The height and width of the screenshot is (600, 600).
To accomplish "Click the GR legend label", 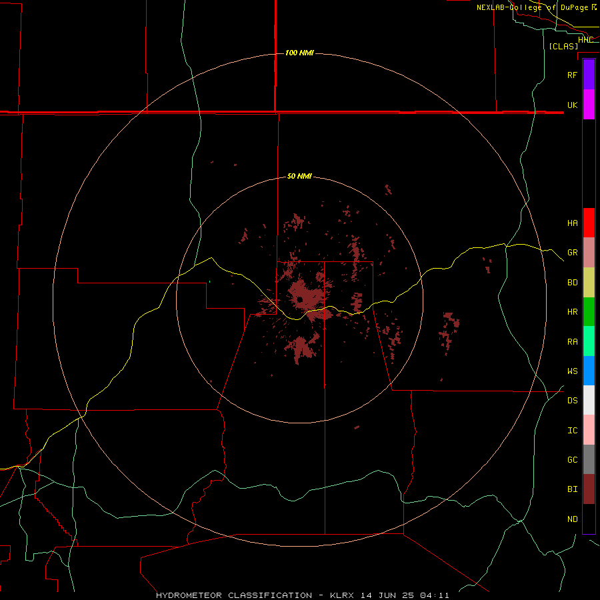I will 572,253.
